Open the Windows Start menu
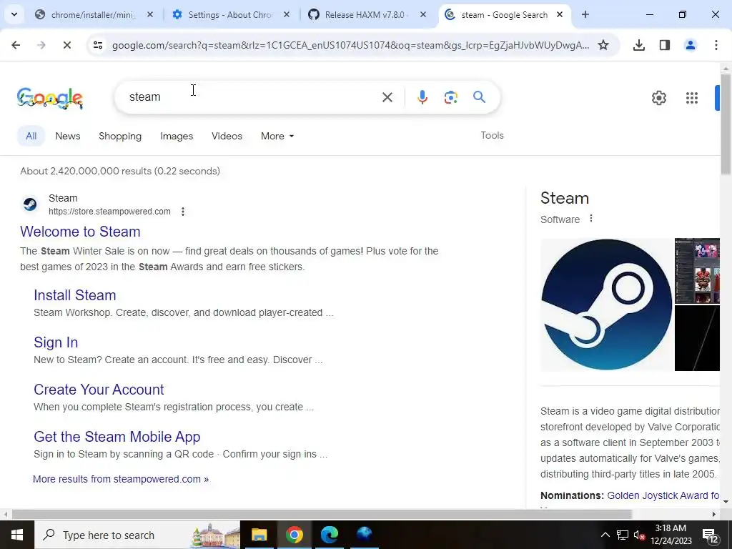 (17, 535)
